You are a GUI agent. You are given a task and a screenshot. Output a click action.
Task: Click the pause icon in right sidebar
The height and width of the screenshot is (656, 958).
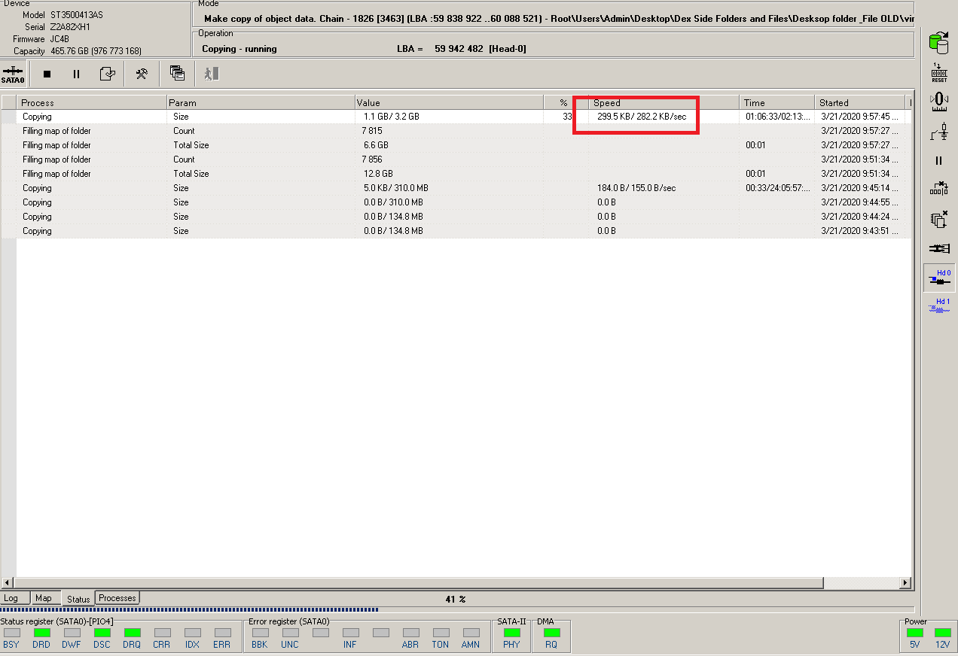(939, 160)
